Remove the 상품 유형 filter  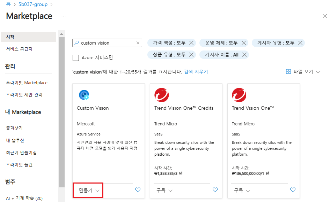click(x=191, y=55)
